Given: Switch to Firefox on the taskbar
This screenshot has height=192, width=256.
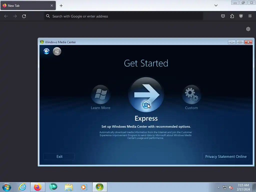Looking at the screenshot, I should (37, 187).
